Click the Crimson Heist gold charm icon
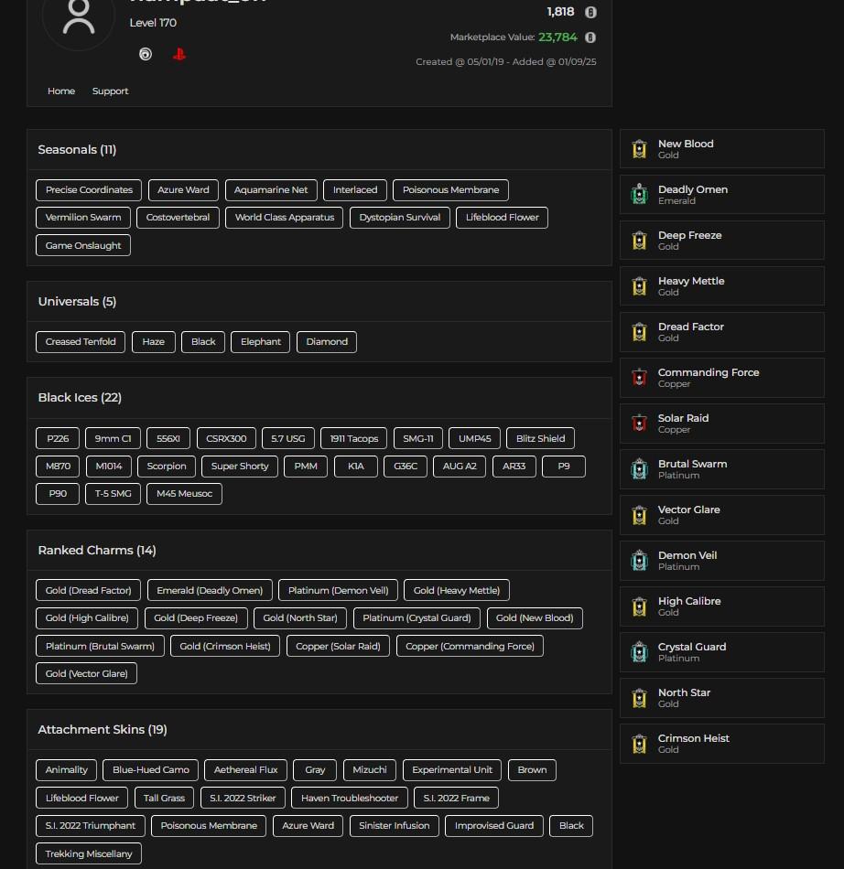Screen dimensions: 844x869 pyautogui.click(x=639, y=744)
